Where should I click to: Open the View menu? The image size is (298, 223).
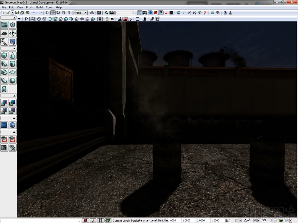[20, 7]
